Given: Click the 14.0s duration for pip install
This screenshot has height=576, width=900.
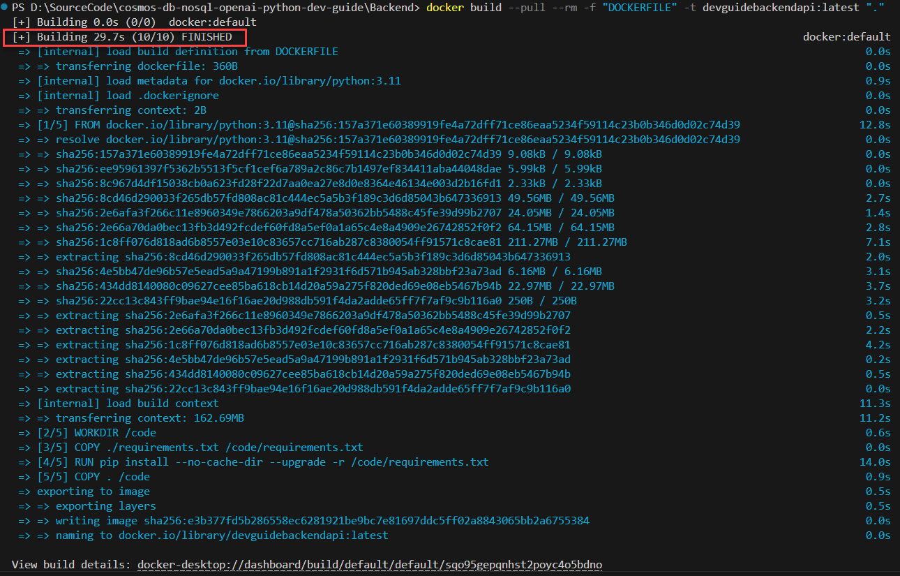Looking at the screenshot, I should click(875, 462).
